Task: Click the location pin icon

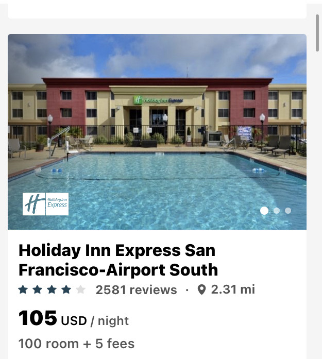Action: (x=201, y=289)
